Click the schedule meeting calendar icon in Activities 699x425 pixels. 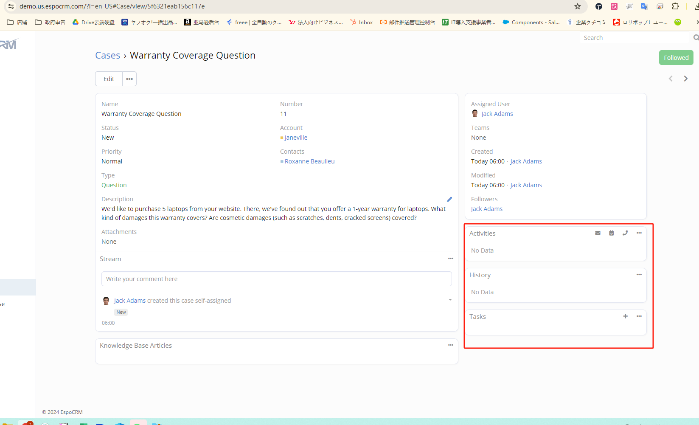[611, 233]
